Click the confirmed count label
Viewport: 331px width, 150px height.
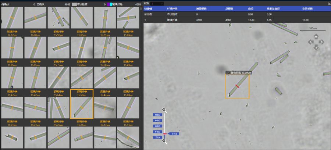point(40,4)
